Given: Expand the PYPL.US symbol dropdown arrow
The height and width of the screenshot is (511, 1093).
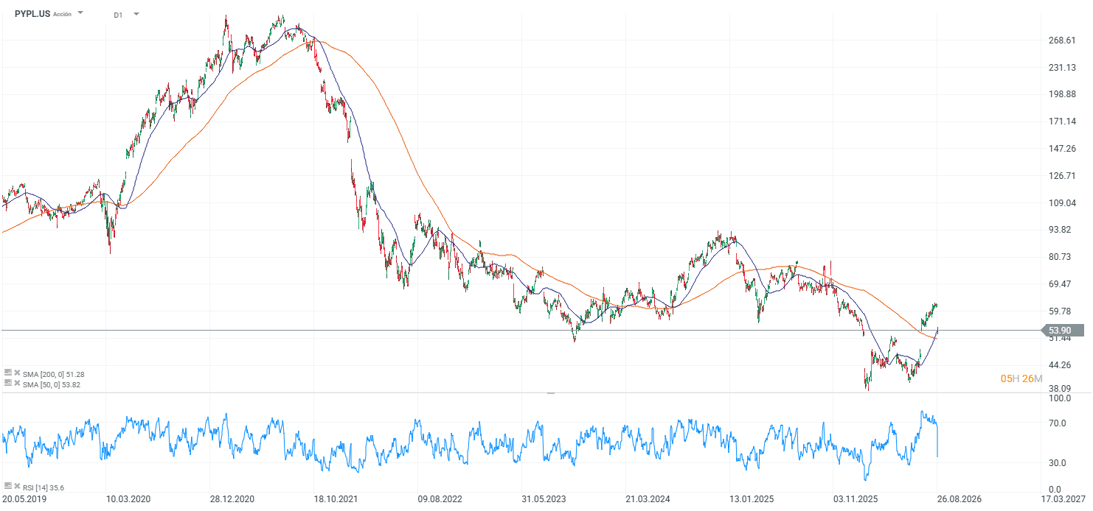Looking at the screenshot, I should [80, 13].
